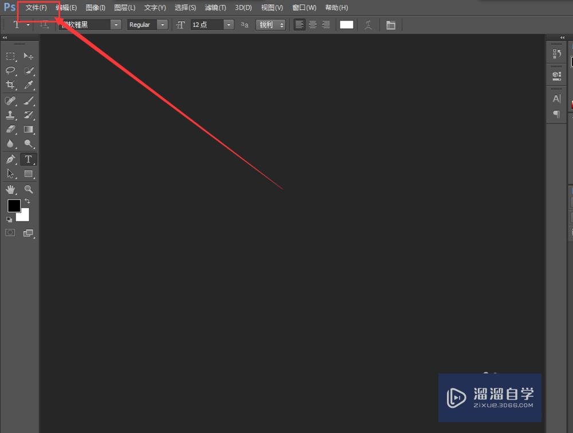
Task: Select the Pen tool
Action: tap(10, 159)
